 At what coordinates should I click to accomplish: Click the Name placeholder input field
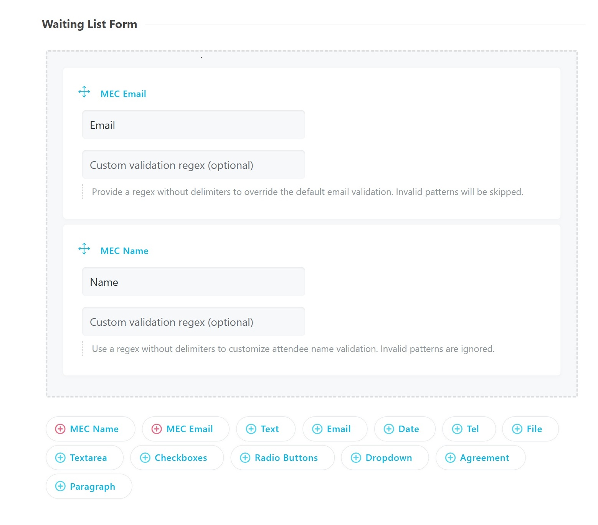coord(193,282)
